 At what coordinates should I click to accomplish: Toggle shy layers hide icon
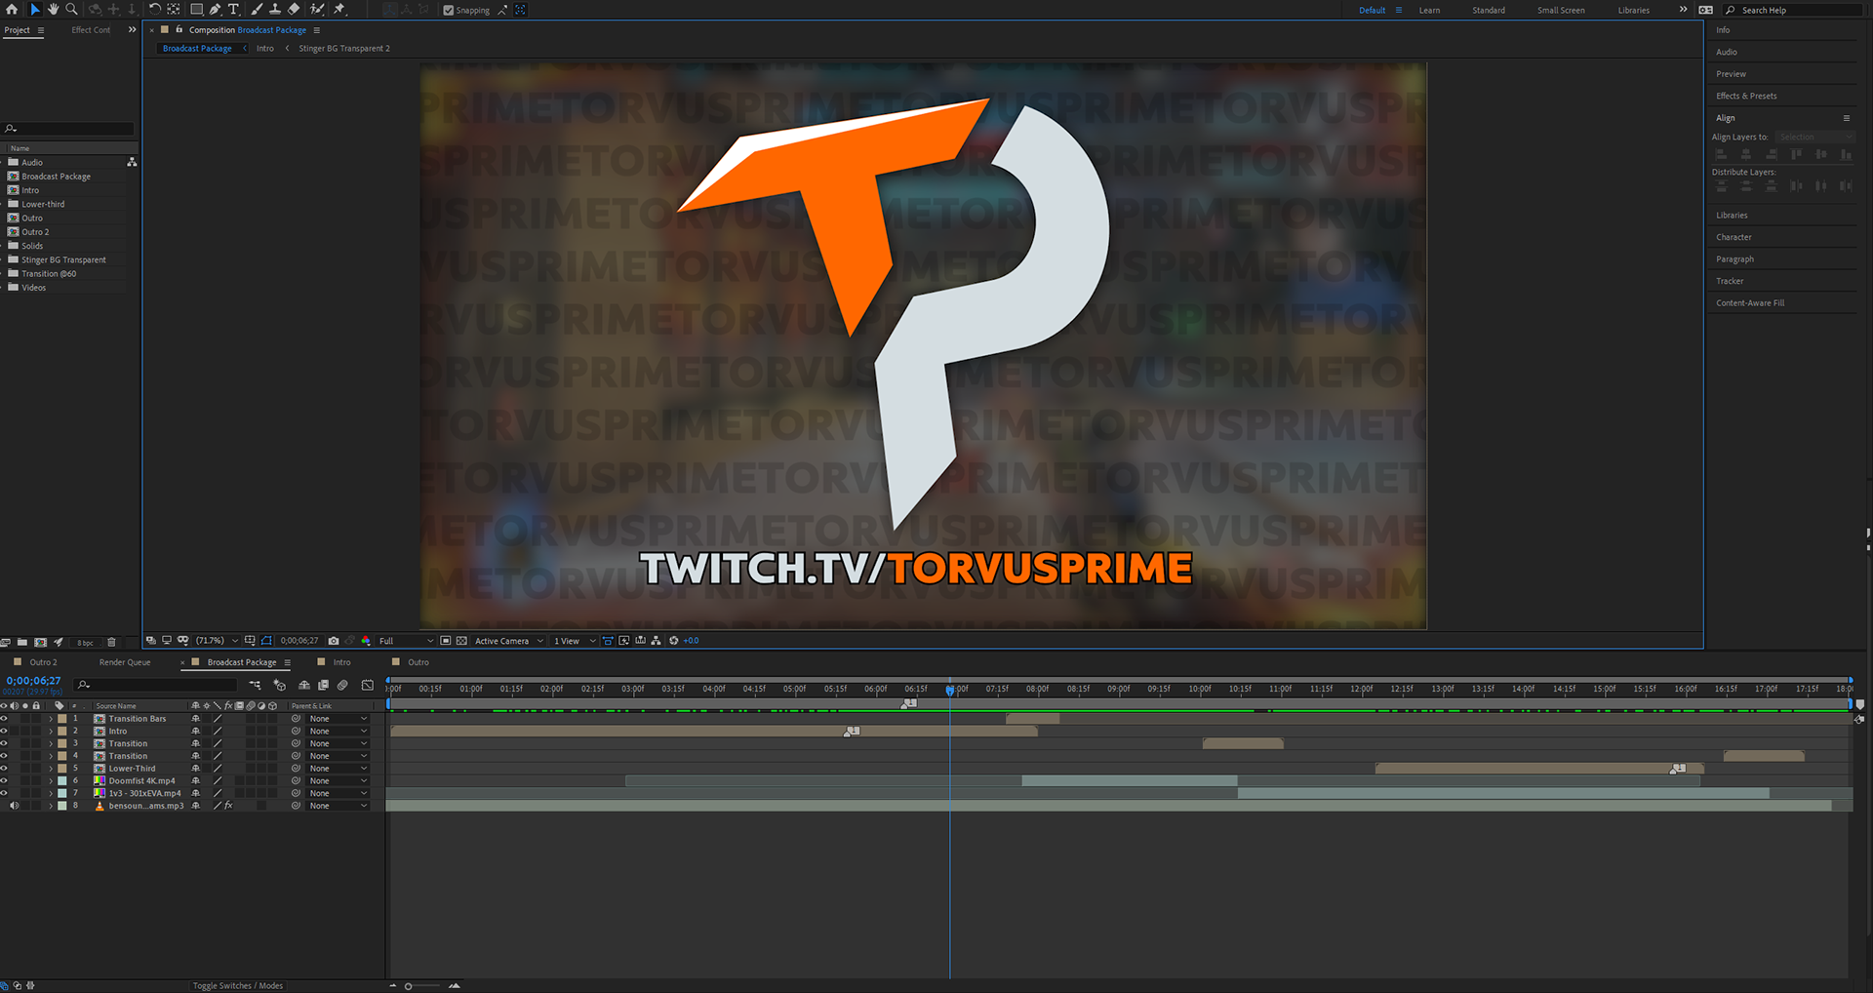(x=304, y=685)
